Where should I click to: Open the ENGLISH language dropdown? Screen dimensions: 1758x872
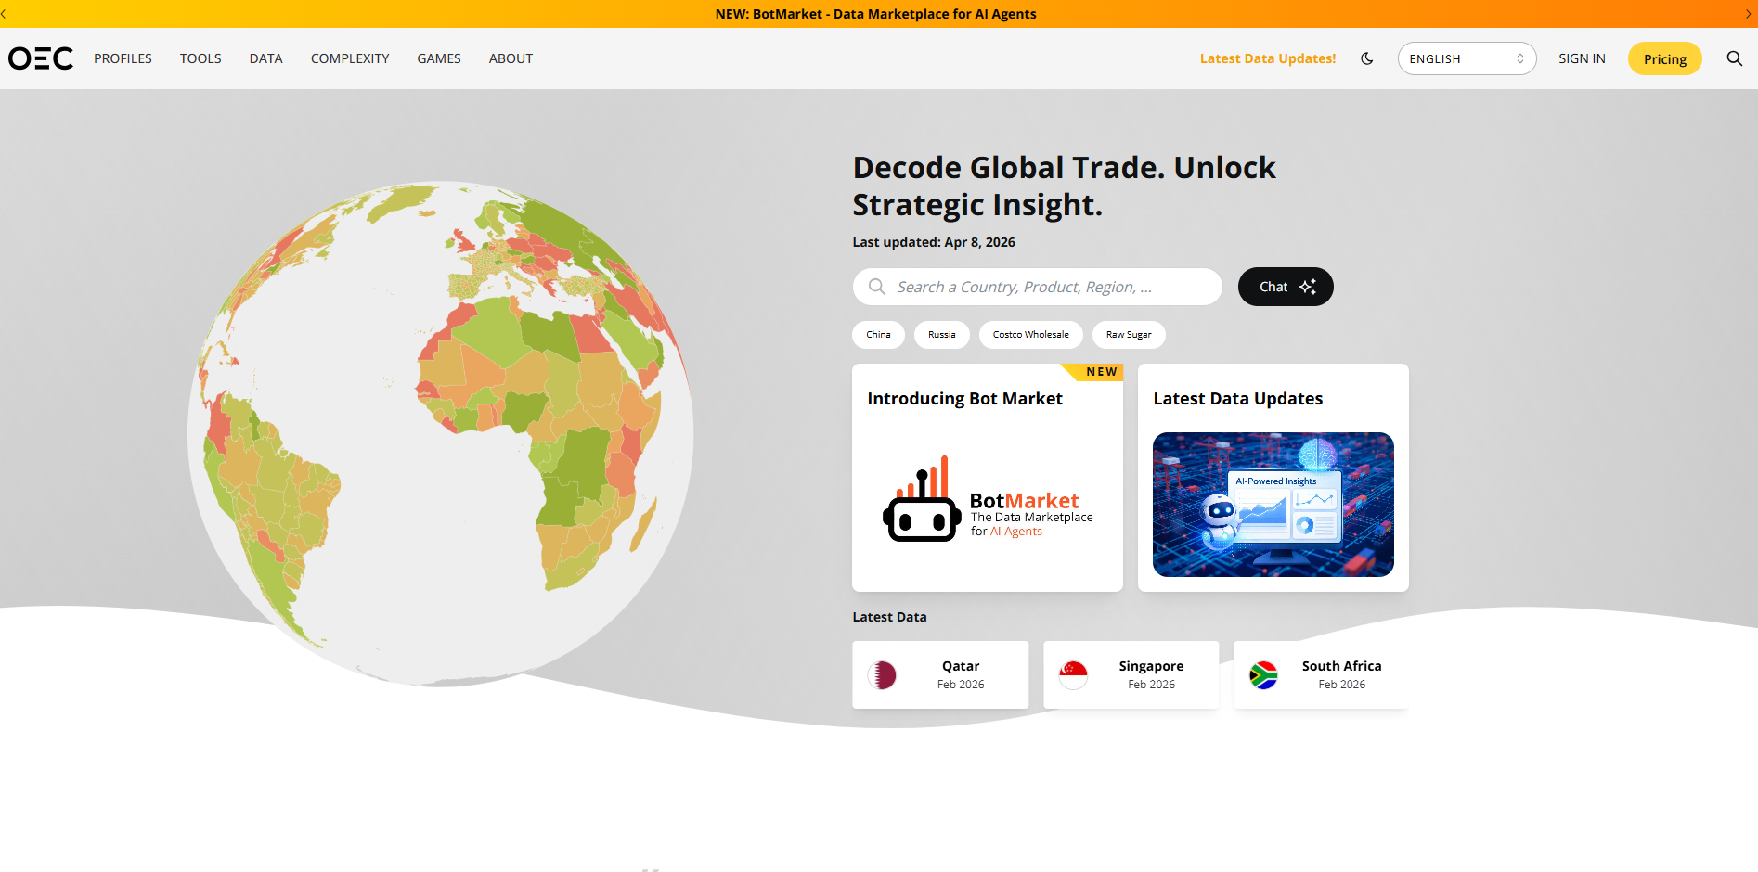tap(1467, 58)
